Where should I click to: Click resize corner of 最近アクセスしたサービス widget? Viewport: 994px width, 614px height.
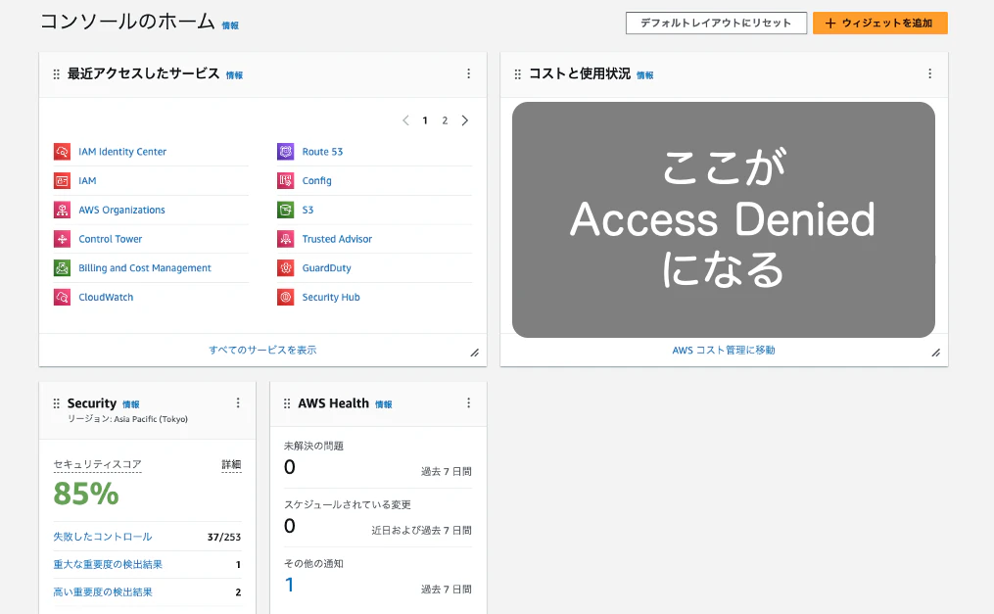click(474, 353)
